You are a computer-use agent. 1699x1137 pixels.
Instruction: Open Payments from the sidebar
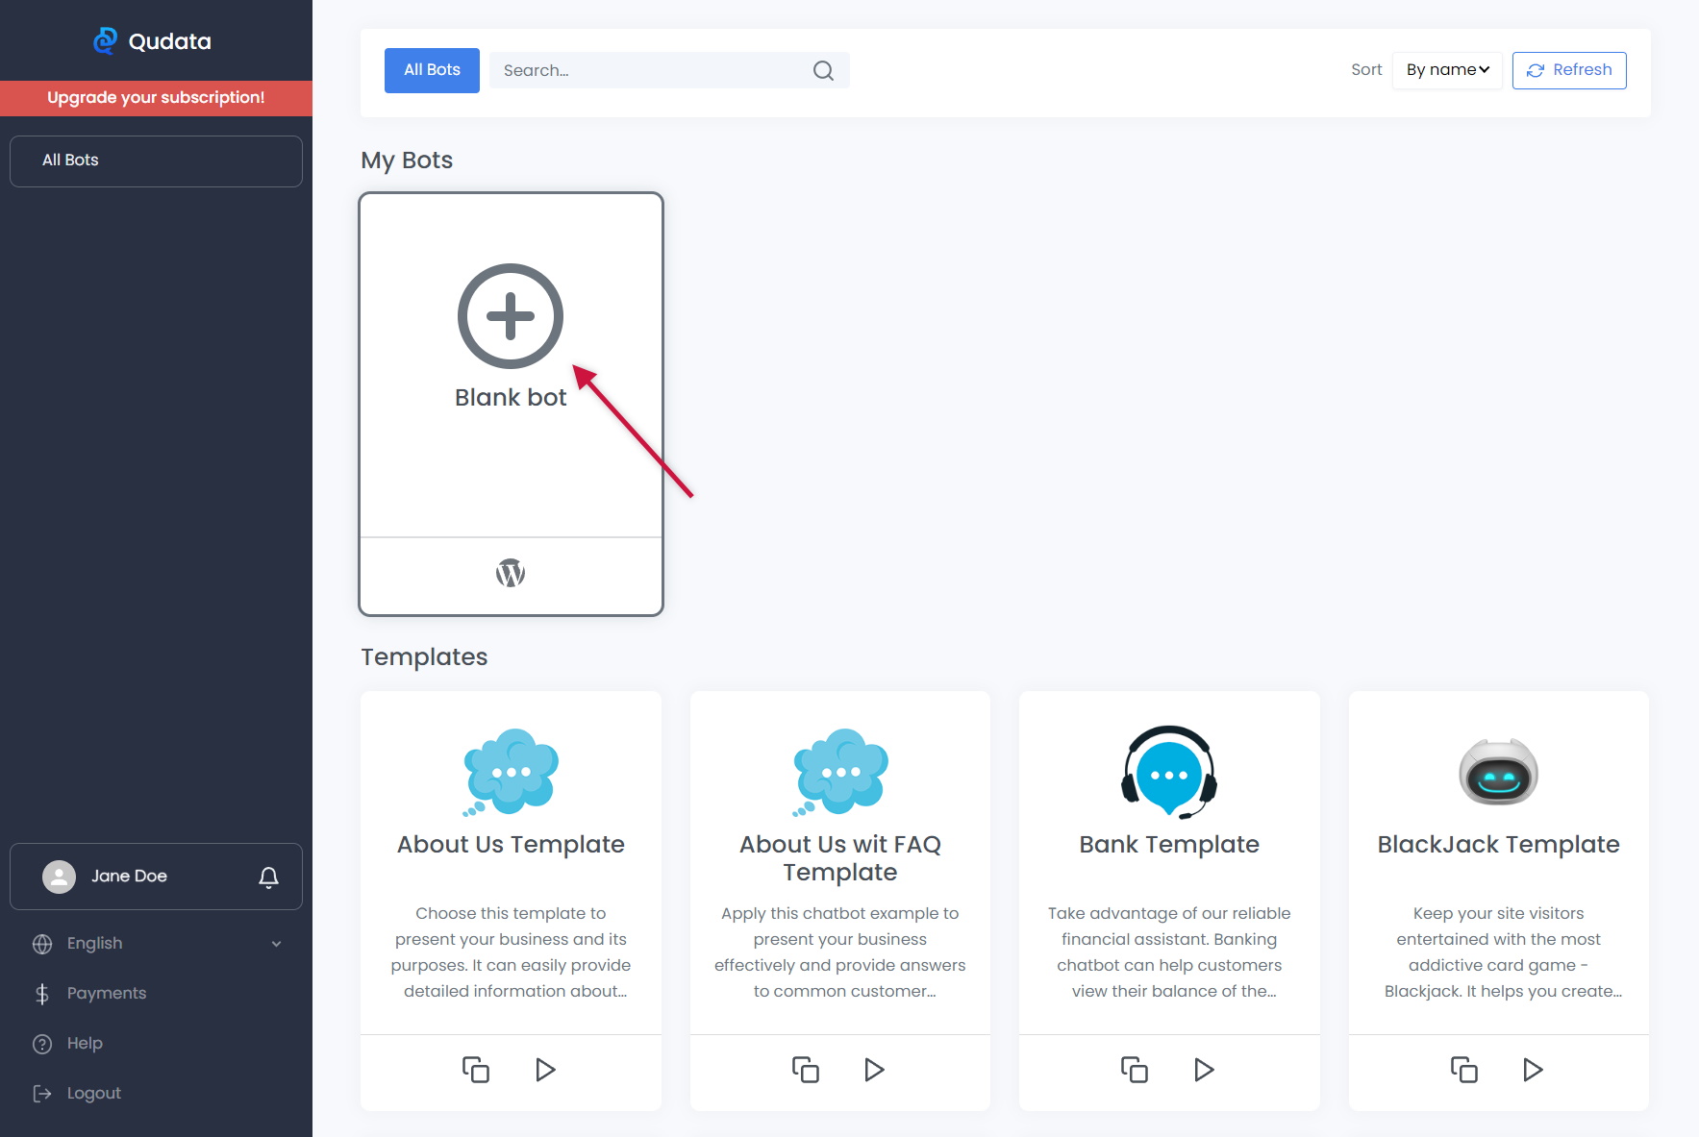click(106, 993)
